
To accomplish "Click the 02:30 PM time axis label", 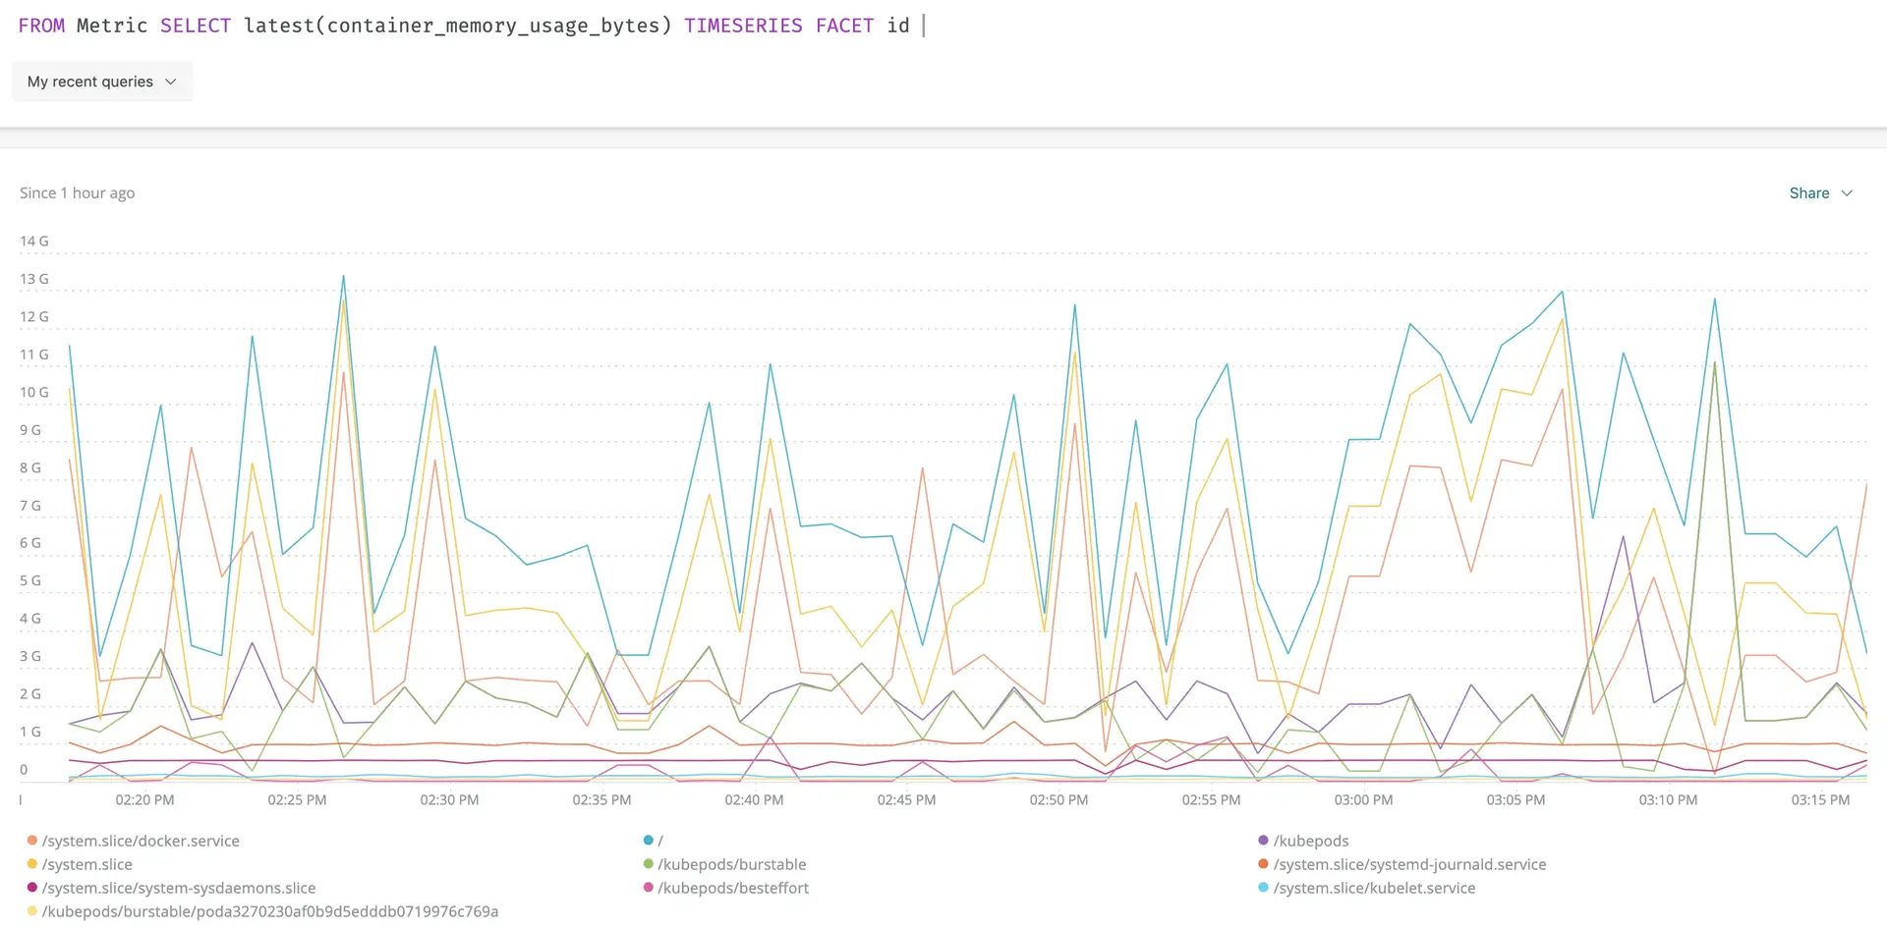I will tap(449, 800).
